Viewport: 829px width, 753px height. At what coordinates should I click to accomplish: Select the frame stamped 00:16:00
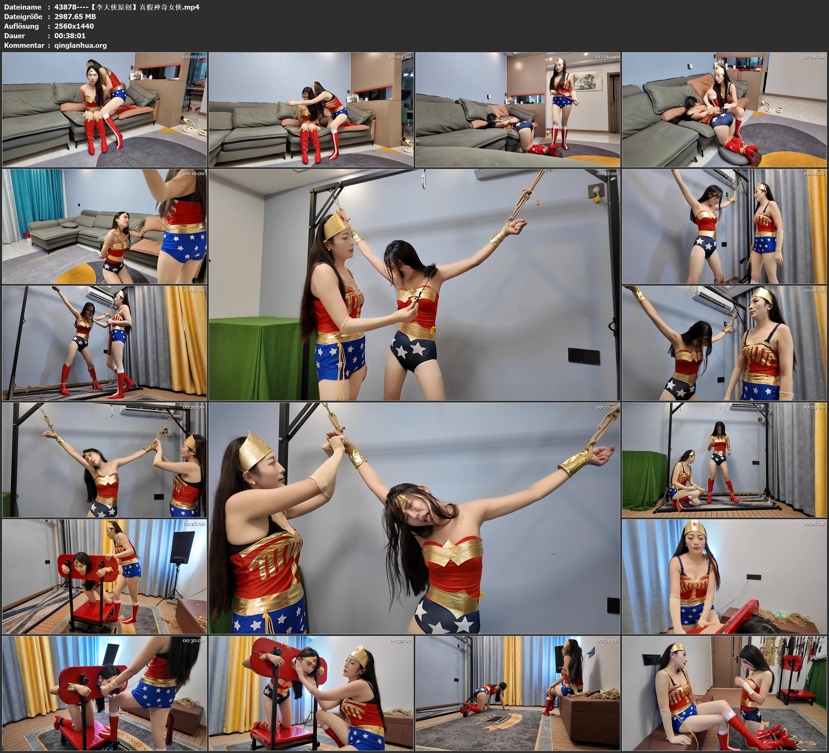click(x=105, y=343)
